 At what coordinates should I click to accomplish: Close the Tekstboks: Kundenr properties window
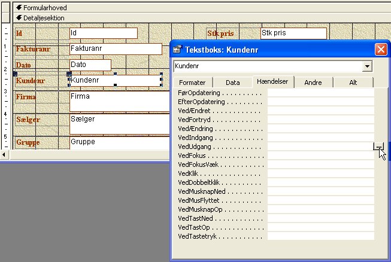point(381,49)
